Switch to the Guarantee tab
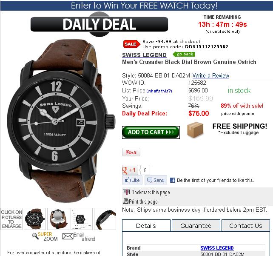The height and width of the screenshot is (256, 273). tap(196, 226)
